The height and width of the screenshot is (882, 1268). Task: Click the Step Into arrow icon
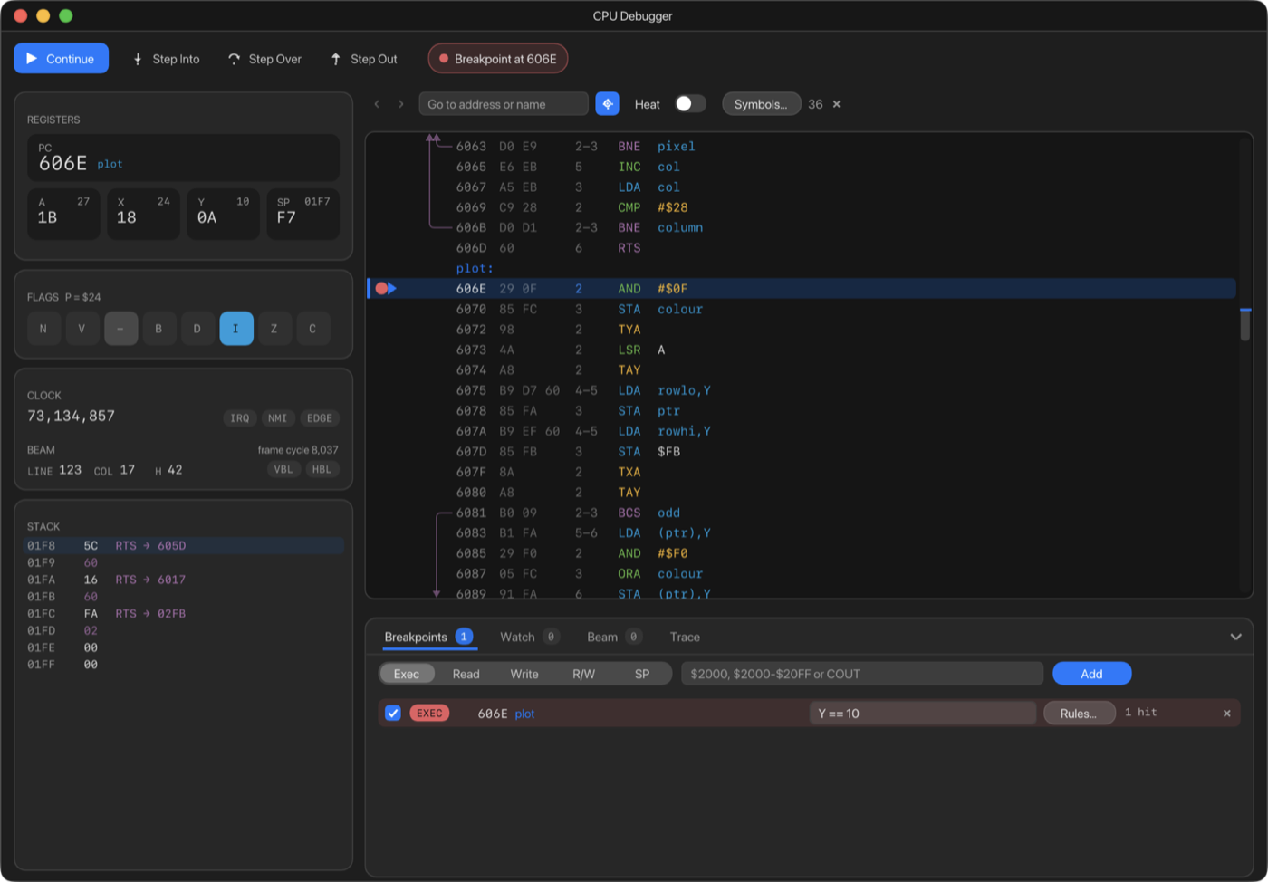[x=138, y=59]
